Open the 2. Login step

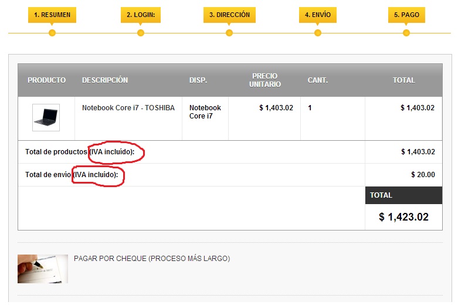click(x=141, y=15)
